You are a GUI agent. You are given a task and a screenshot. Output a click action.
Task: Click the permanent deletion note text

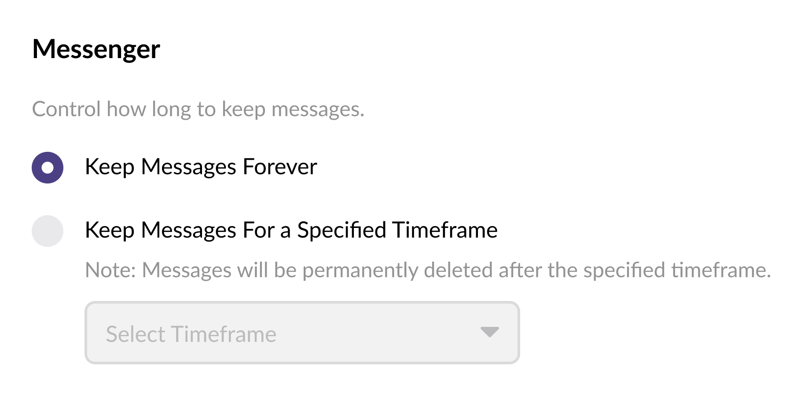(428, 270)
